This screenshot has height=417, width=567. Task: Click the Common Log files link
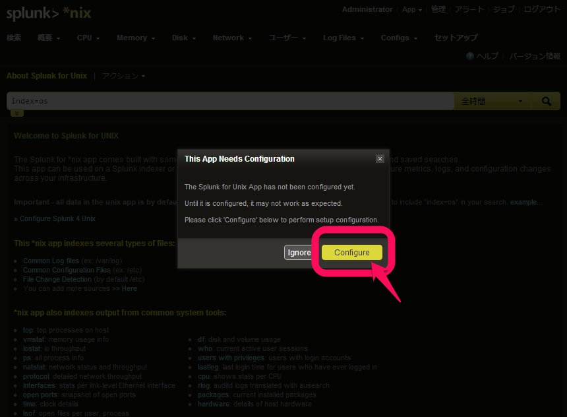(51, 261)
